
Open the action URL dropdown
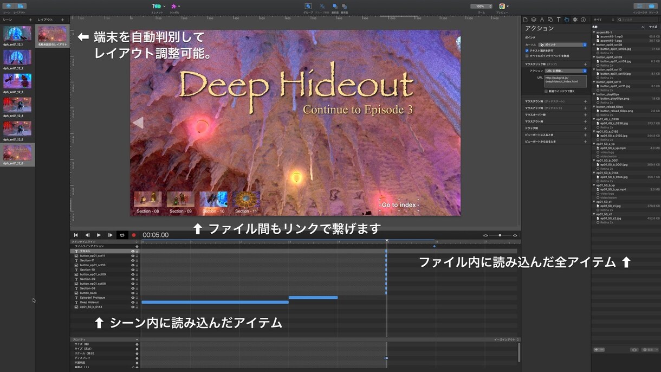coord(566,70)
